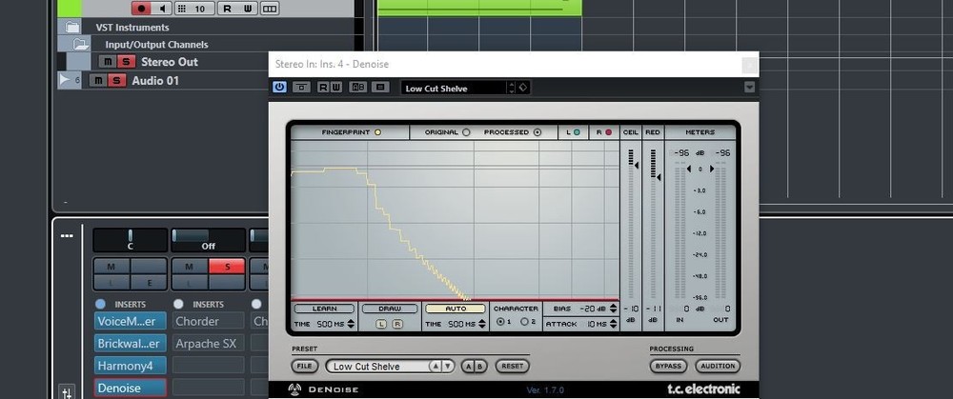Screen dimensions: 953x399
Task: Mute the Stereo Out channel
Action: pos(107,61)
